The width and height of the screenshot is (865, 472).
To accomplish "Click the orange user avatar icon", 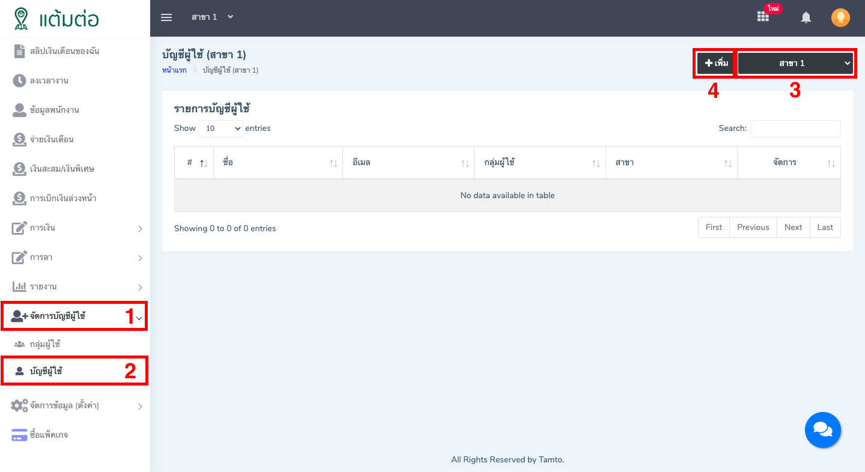I will coord(840,18).
